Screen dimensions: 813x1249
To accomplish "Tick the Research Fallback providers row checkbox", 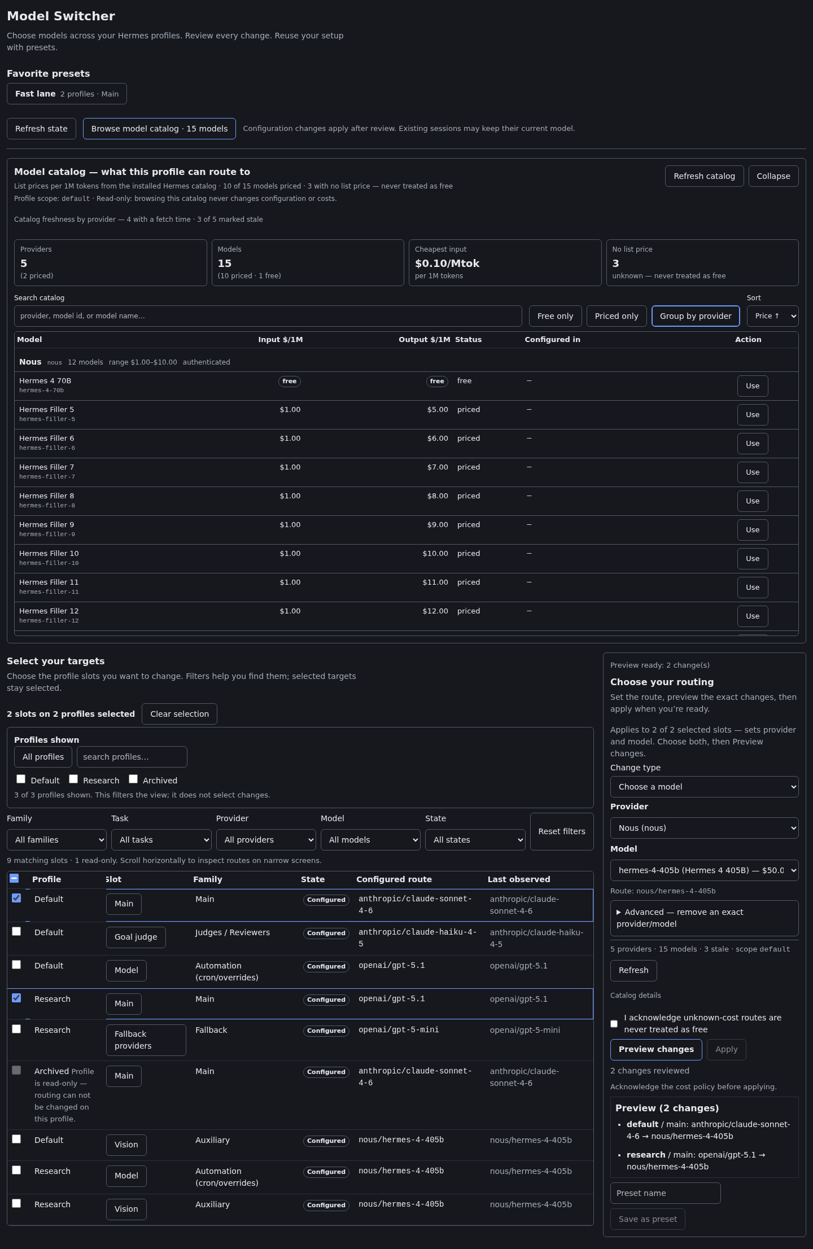I will coord(16,1029).
